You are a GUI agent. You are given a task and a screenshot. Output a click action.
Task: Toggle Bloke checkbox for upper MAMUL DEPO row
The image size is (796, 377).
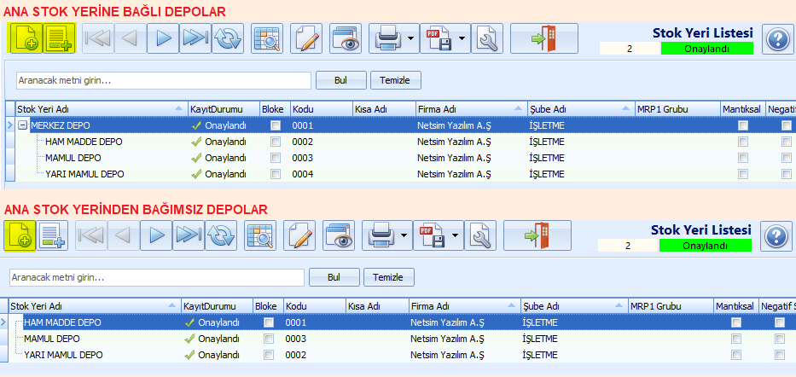click(276, 158)
